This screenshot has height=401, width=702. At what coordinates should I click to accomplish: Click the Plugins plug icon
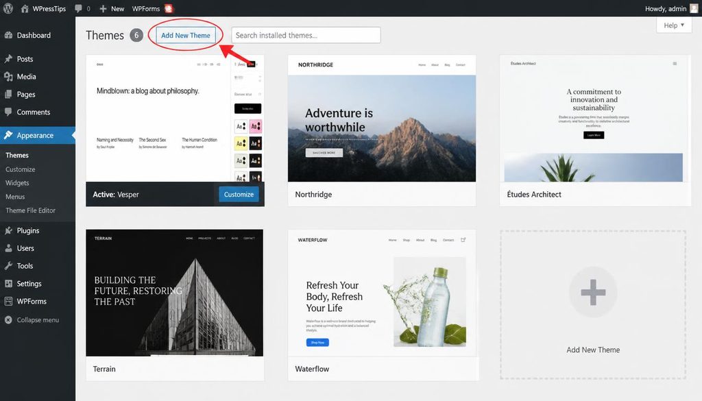point(8,230)
